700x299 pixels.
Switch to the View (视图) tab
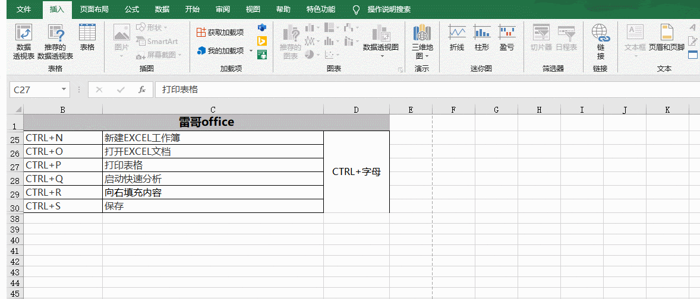coord(253,9)
